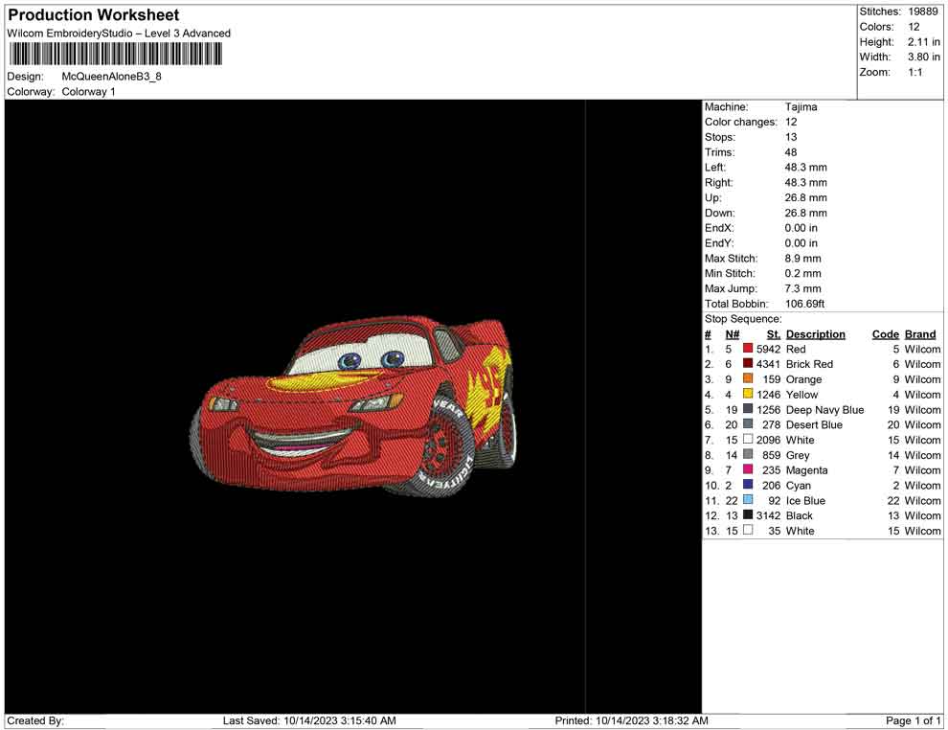Click the Page 1 of 1 indicator

pyautogui.click(x=913, y=720)
